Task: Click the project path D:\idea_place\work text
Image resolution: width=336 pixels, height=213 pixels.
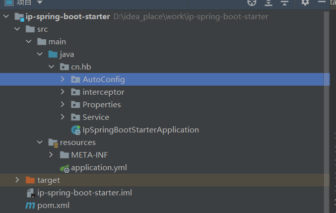Action: pos(191,17)
